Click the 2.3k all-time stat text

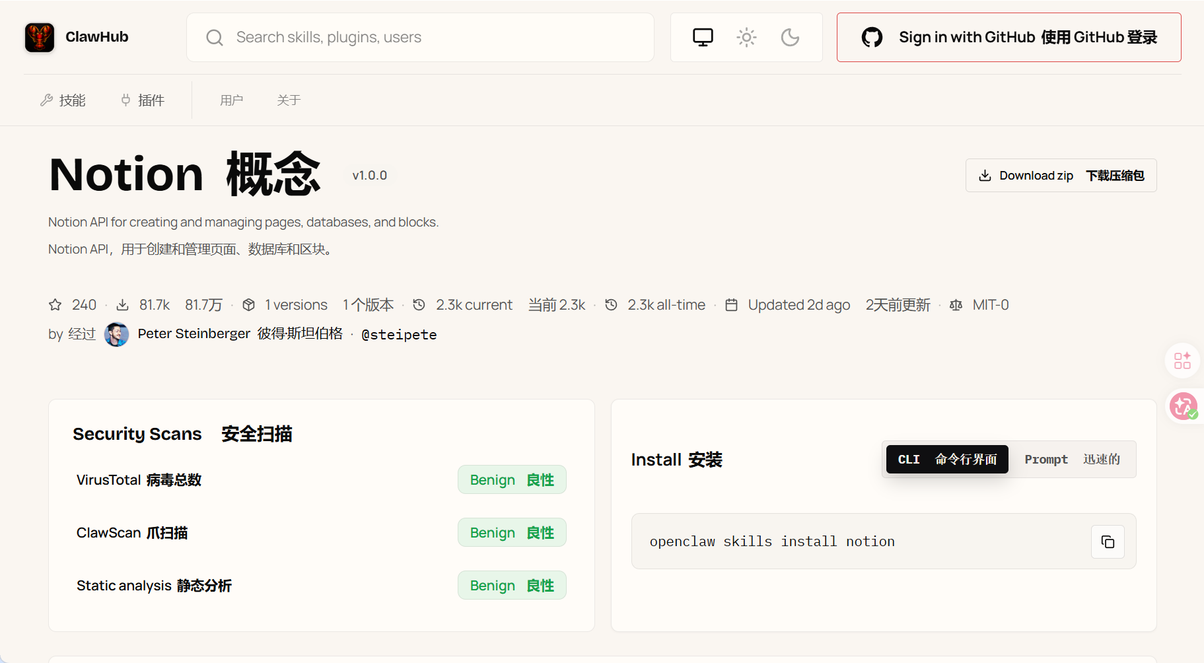666,305
